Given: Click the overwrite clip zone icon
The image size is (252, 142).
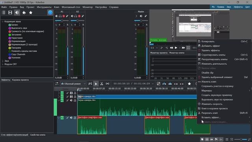Looking at the screenshot, I should coord(170,84).
